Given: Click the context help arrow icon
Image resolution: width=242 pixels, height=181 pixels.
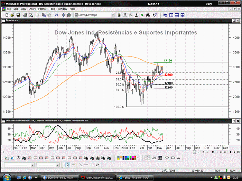Looking at the screenshot, I should click(x=155, y=15).
